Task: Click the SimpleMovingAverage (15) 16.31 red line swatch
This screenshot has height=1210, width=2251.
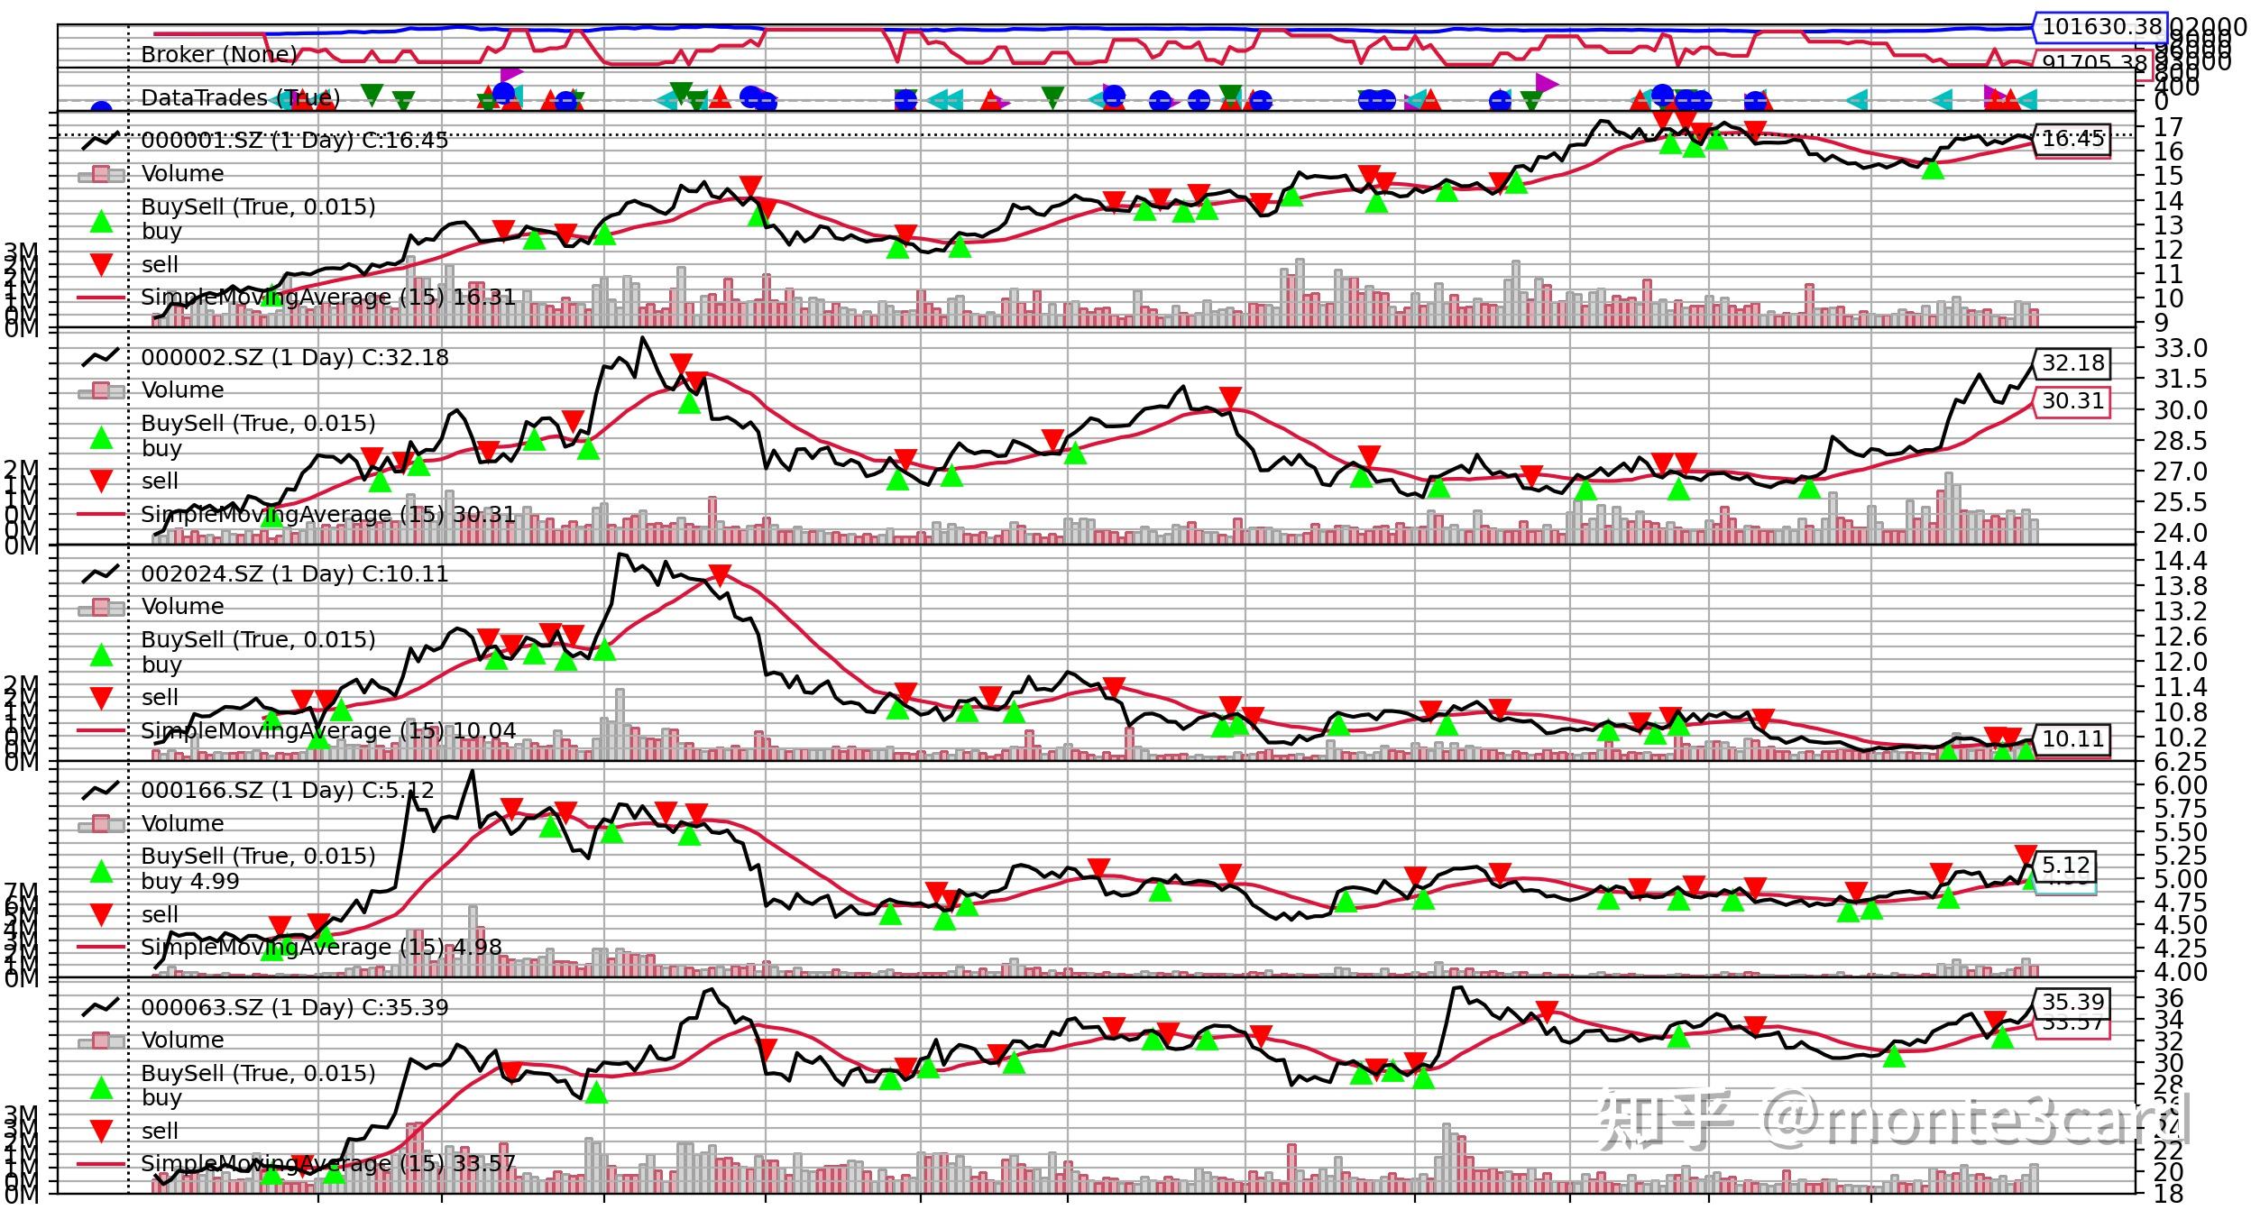Action: pyautogui.click(x=101, y=298)
